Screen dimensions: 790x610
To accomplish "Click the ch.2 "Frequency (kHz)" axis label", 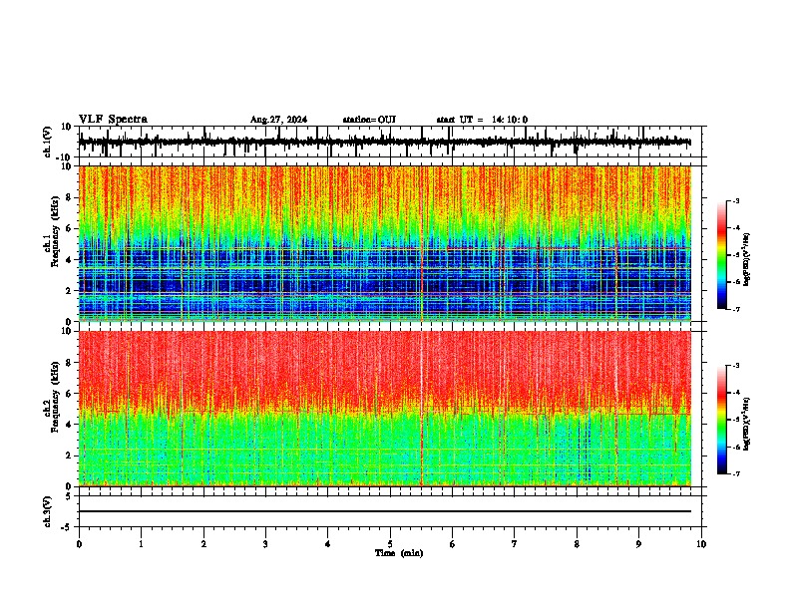I will pos(56,397).
